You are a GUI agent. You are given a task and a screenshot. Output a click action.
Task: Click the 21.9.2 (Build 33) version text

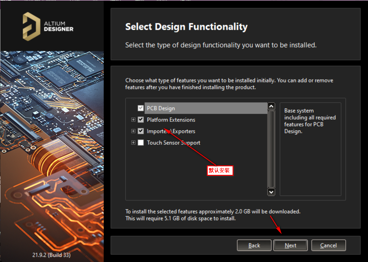point(51,255)
